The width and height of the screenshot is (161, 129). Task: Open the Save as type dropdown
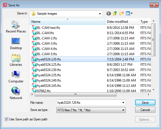91,110
